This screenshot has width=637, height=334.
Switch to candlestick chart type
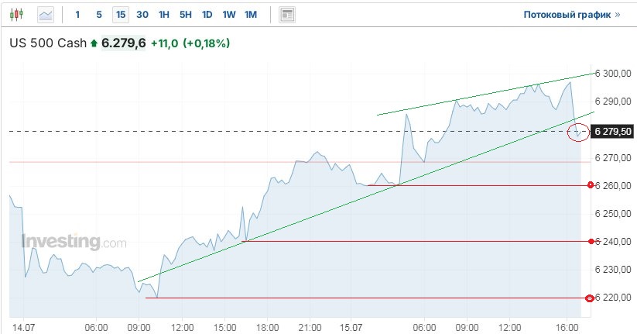point(19,15)
